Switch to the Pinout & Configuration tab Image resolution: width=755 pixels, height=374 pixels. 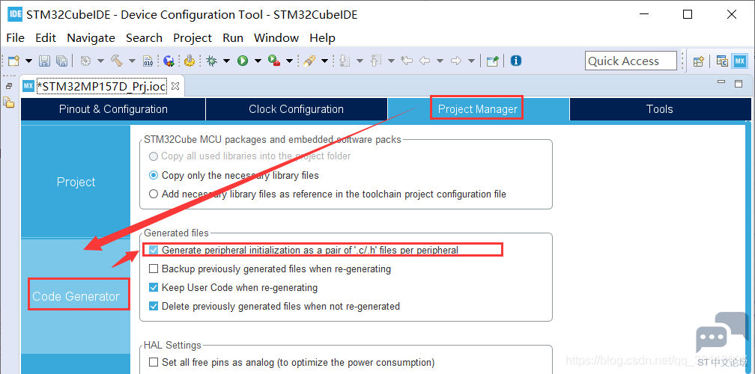pyautogui.click(x=113, y=109)
